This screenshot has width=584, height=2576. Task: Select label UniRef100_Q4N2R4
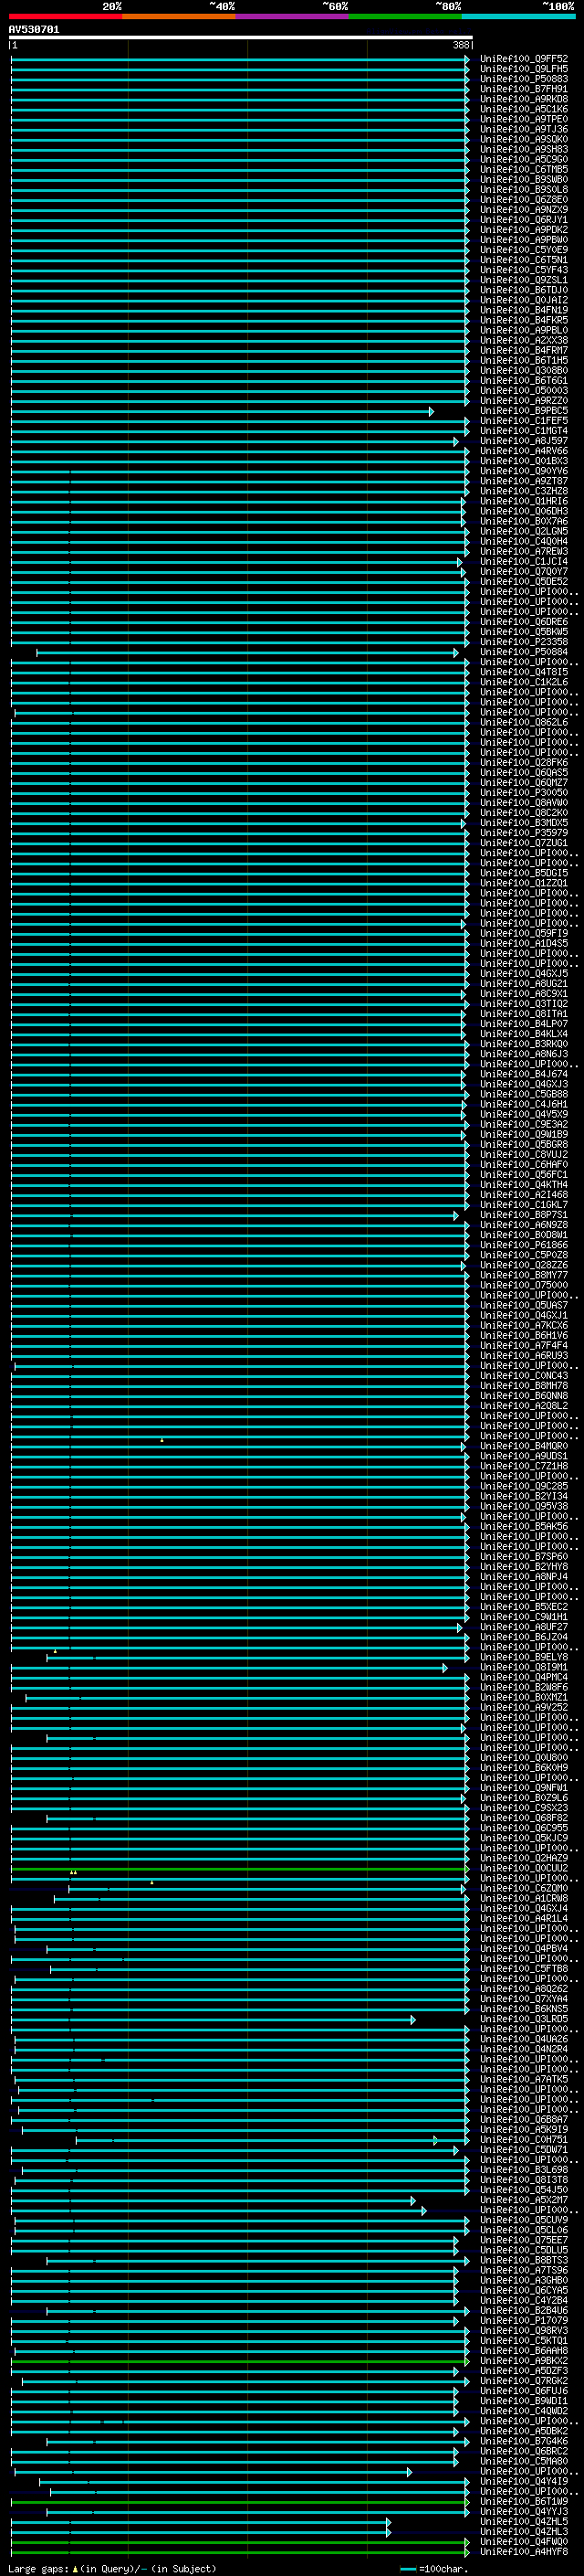524,2049
